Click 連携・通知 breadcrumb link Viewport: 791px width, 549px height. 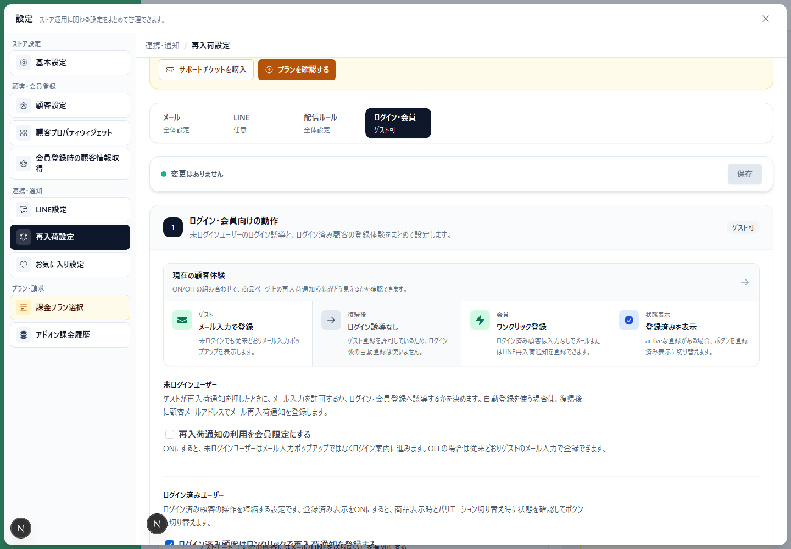[x=162, y=46]
